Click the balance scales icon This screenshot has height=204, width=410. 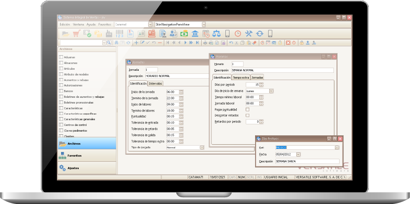216,34
